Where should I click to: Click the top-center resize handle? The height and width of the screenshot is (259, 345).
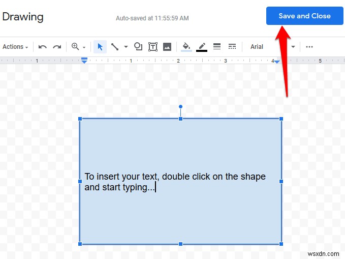coord(181,119)
